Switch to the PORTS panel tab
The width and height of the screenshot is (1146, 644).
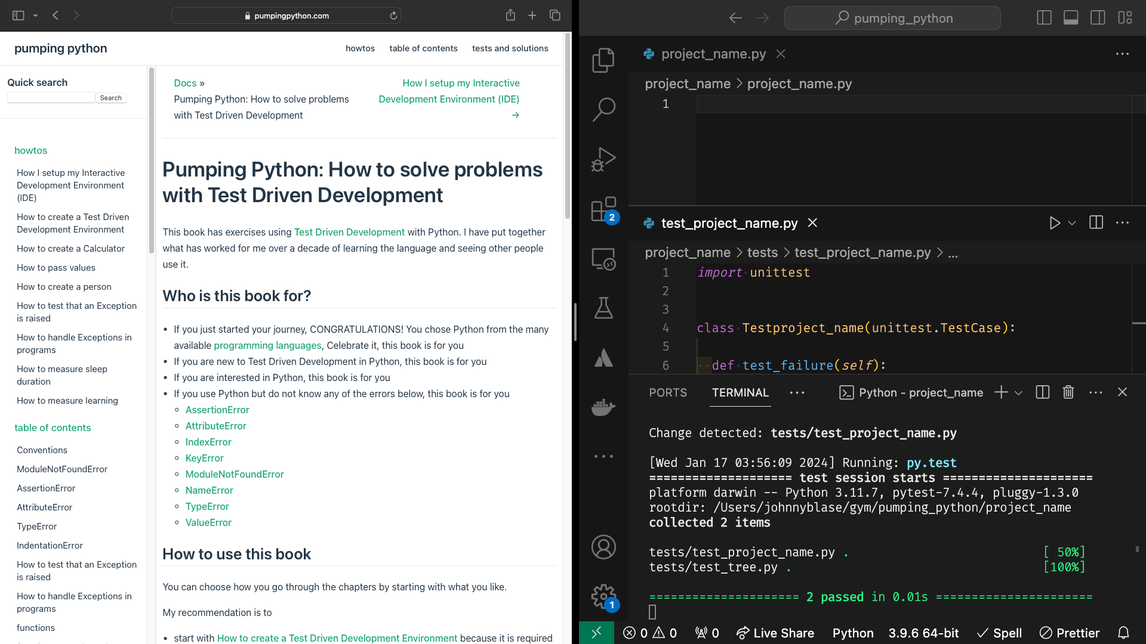[x=668, y=392]
